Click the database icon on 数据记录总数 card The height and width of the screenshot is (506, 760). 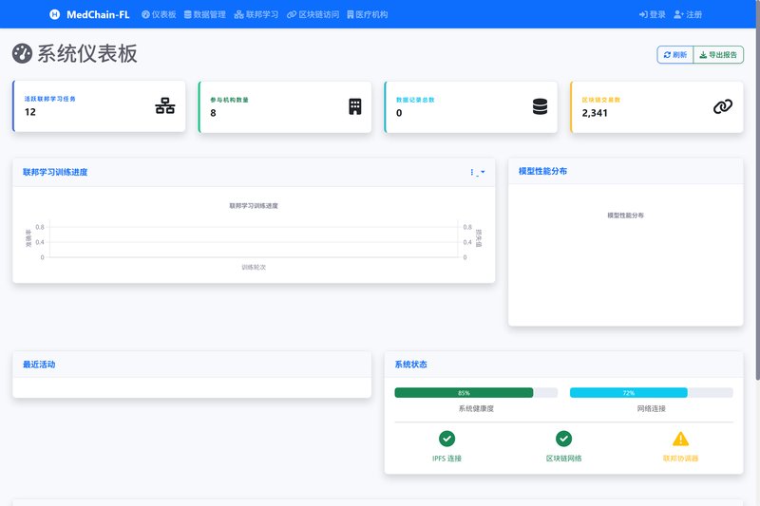point(540,106)
